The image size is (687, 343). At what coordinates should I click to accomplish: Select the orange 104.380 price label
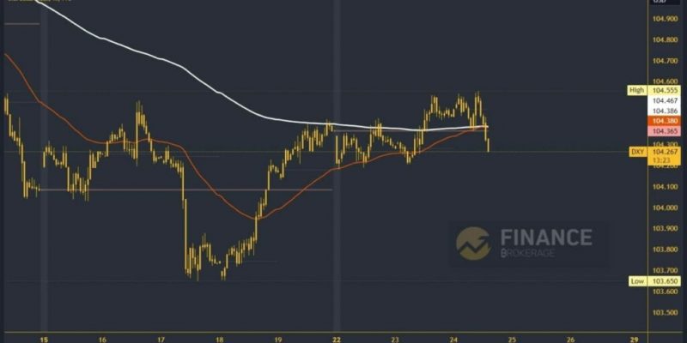(x=665, y=121)
